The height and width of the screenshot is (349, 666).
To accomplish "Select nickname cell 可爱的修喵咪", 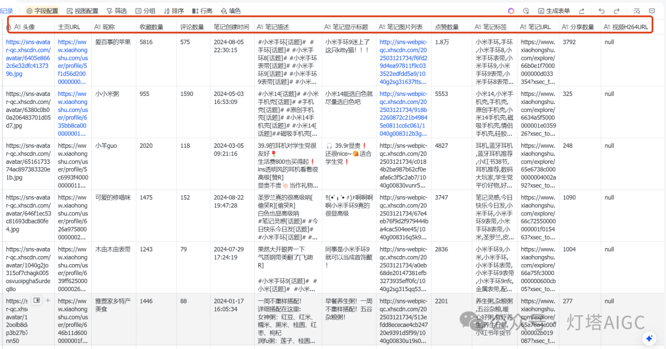I will click(x=114, y=215).
